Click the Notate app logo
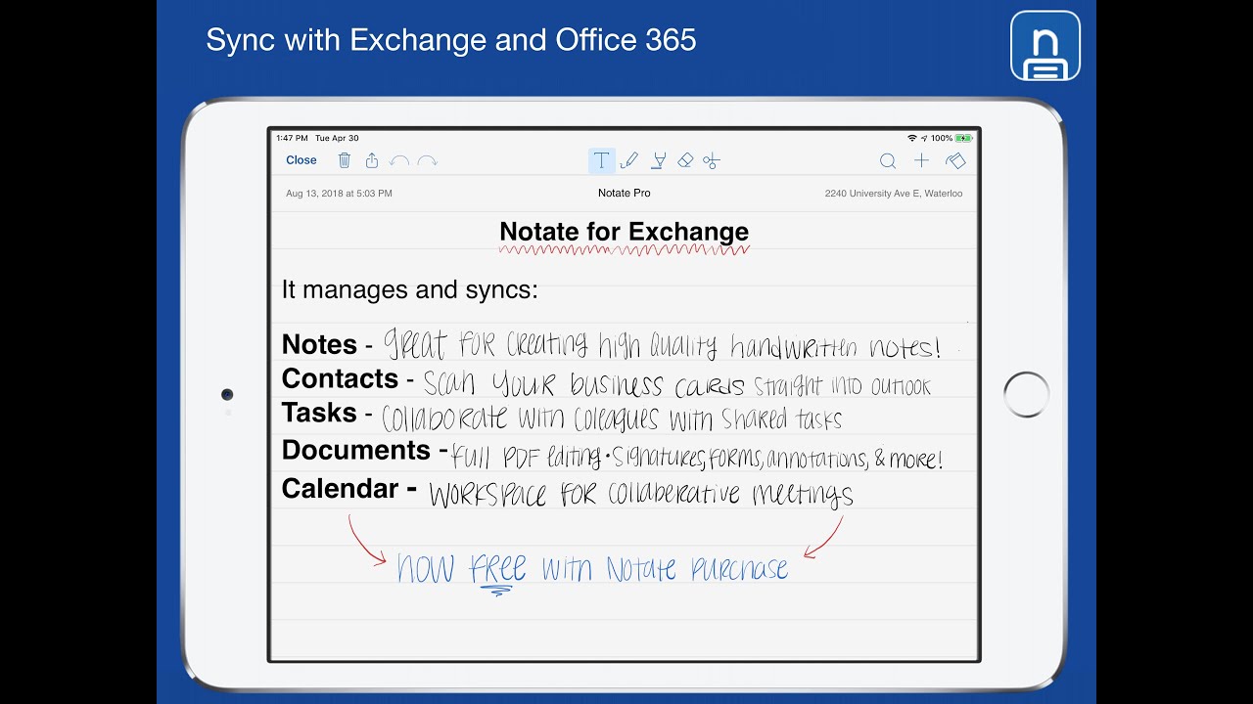This screenshot has height=704, width=1253. (x=1045, y=46)
